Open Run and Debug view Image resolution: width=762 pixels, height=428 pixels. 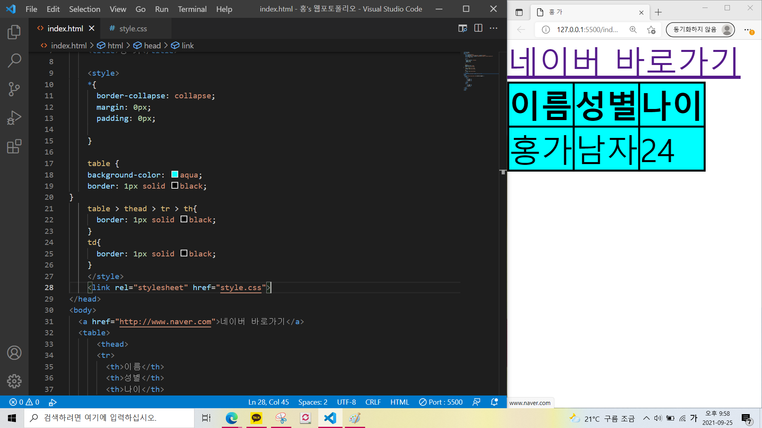tap(14, 118)
